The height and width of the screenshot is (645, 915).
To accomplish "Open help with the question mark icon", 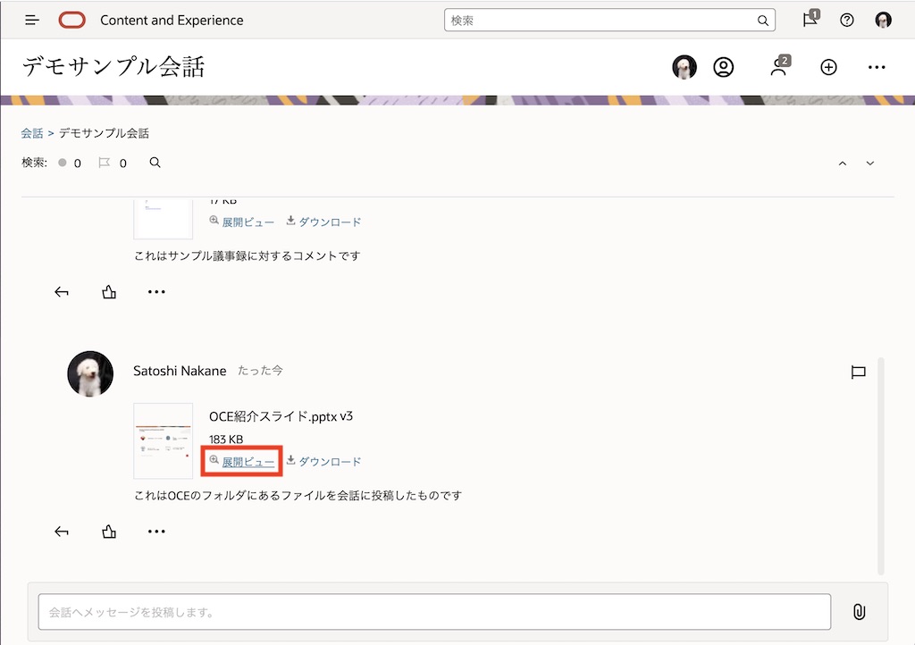I will (846, 20).
